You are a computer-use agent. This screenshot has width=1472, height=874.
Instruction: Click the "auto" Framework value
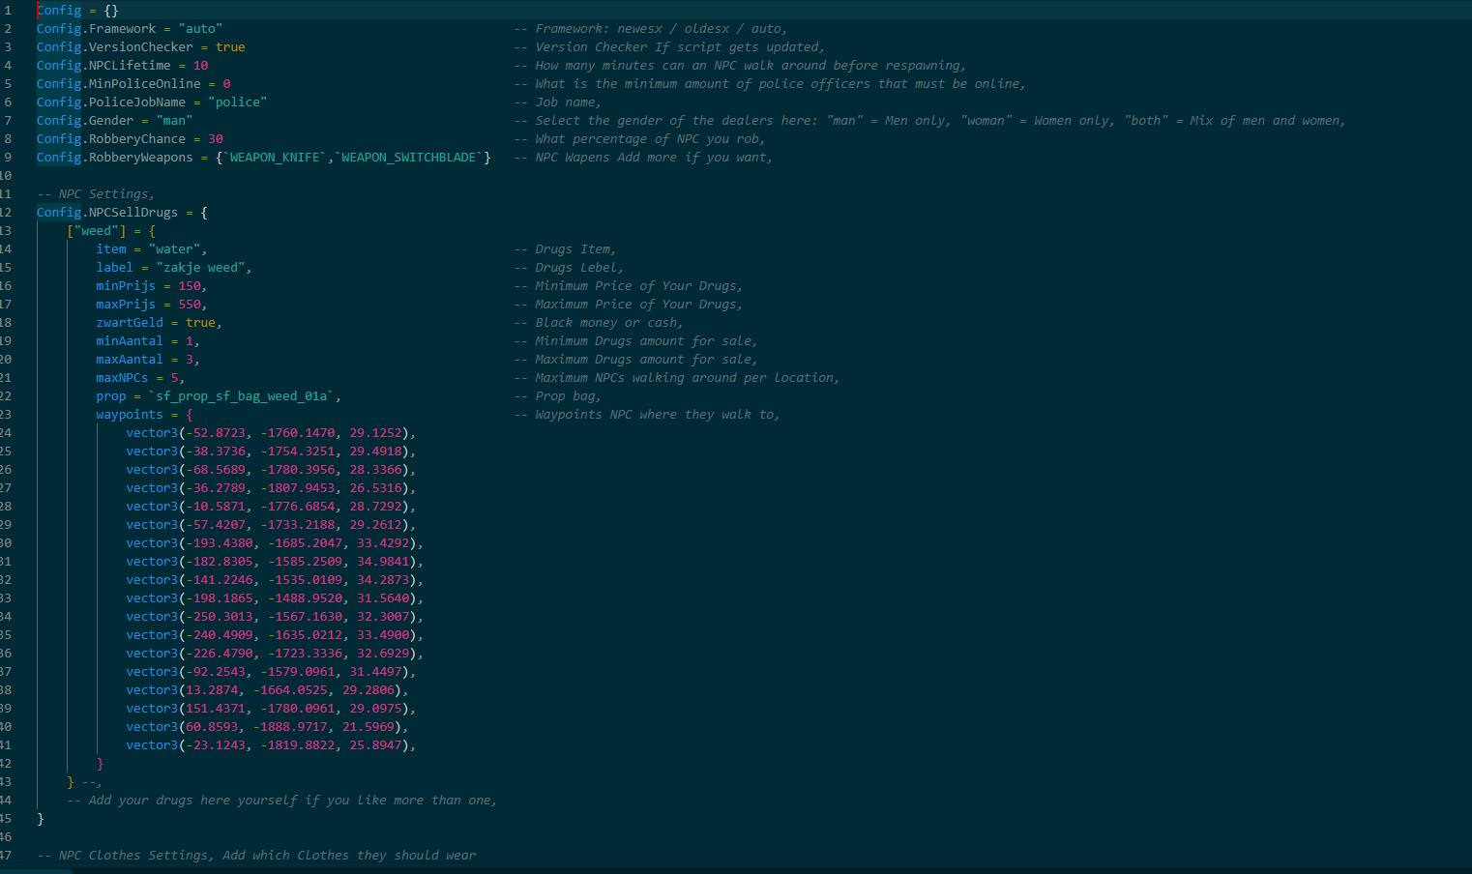pyautogui.click(x=200, y=29)
